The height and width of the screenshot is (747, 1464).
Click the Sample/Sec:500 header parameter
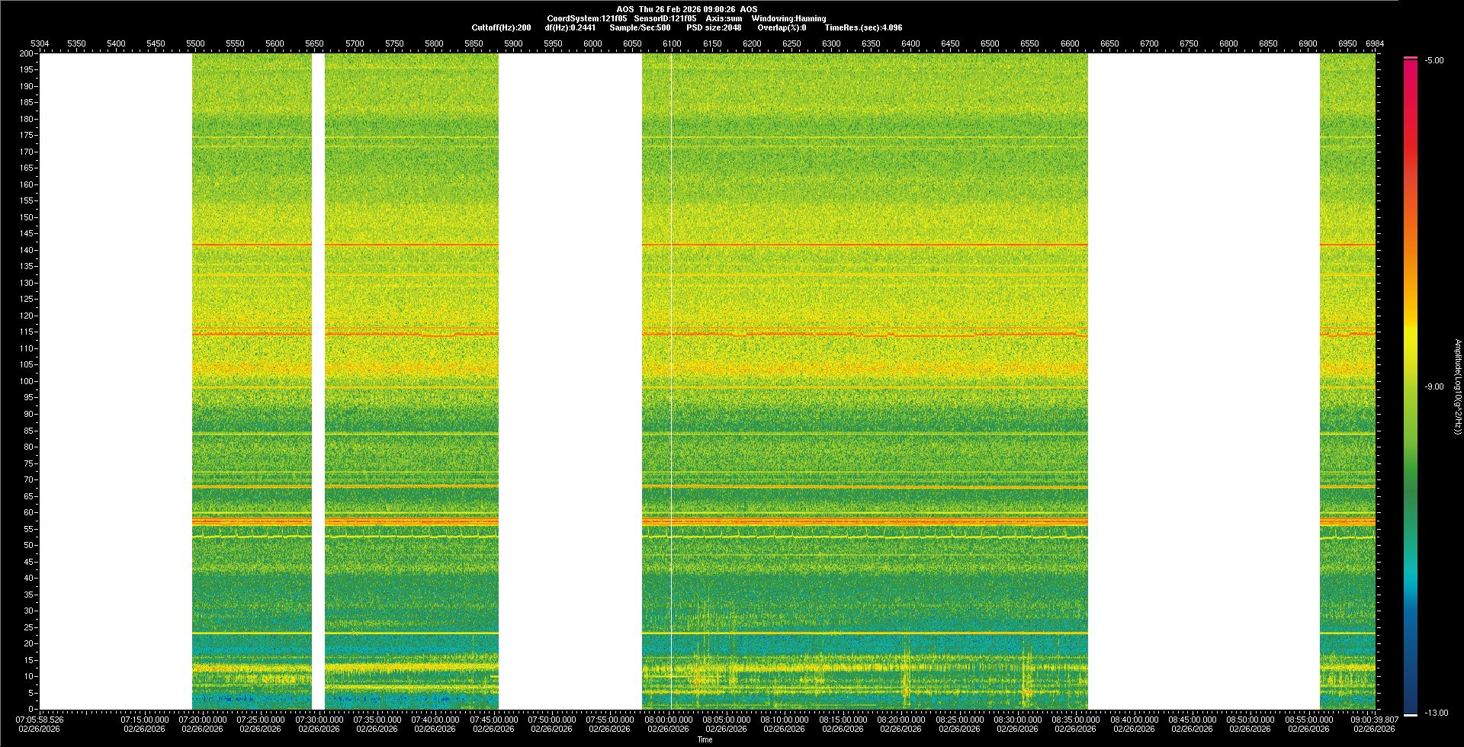(640, 27)
